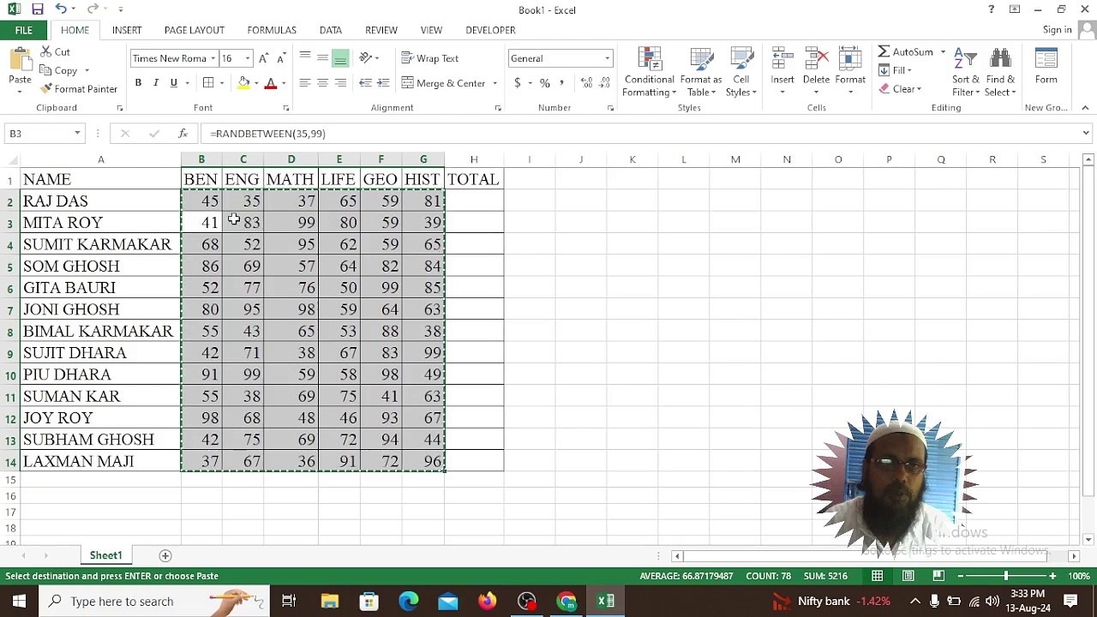
Task: Click the Sort & Filter icon
Action: point(966,72)
